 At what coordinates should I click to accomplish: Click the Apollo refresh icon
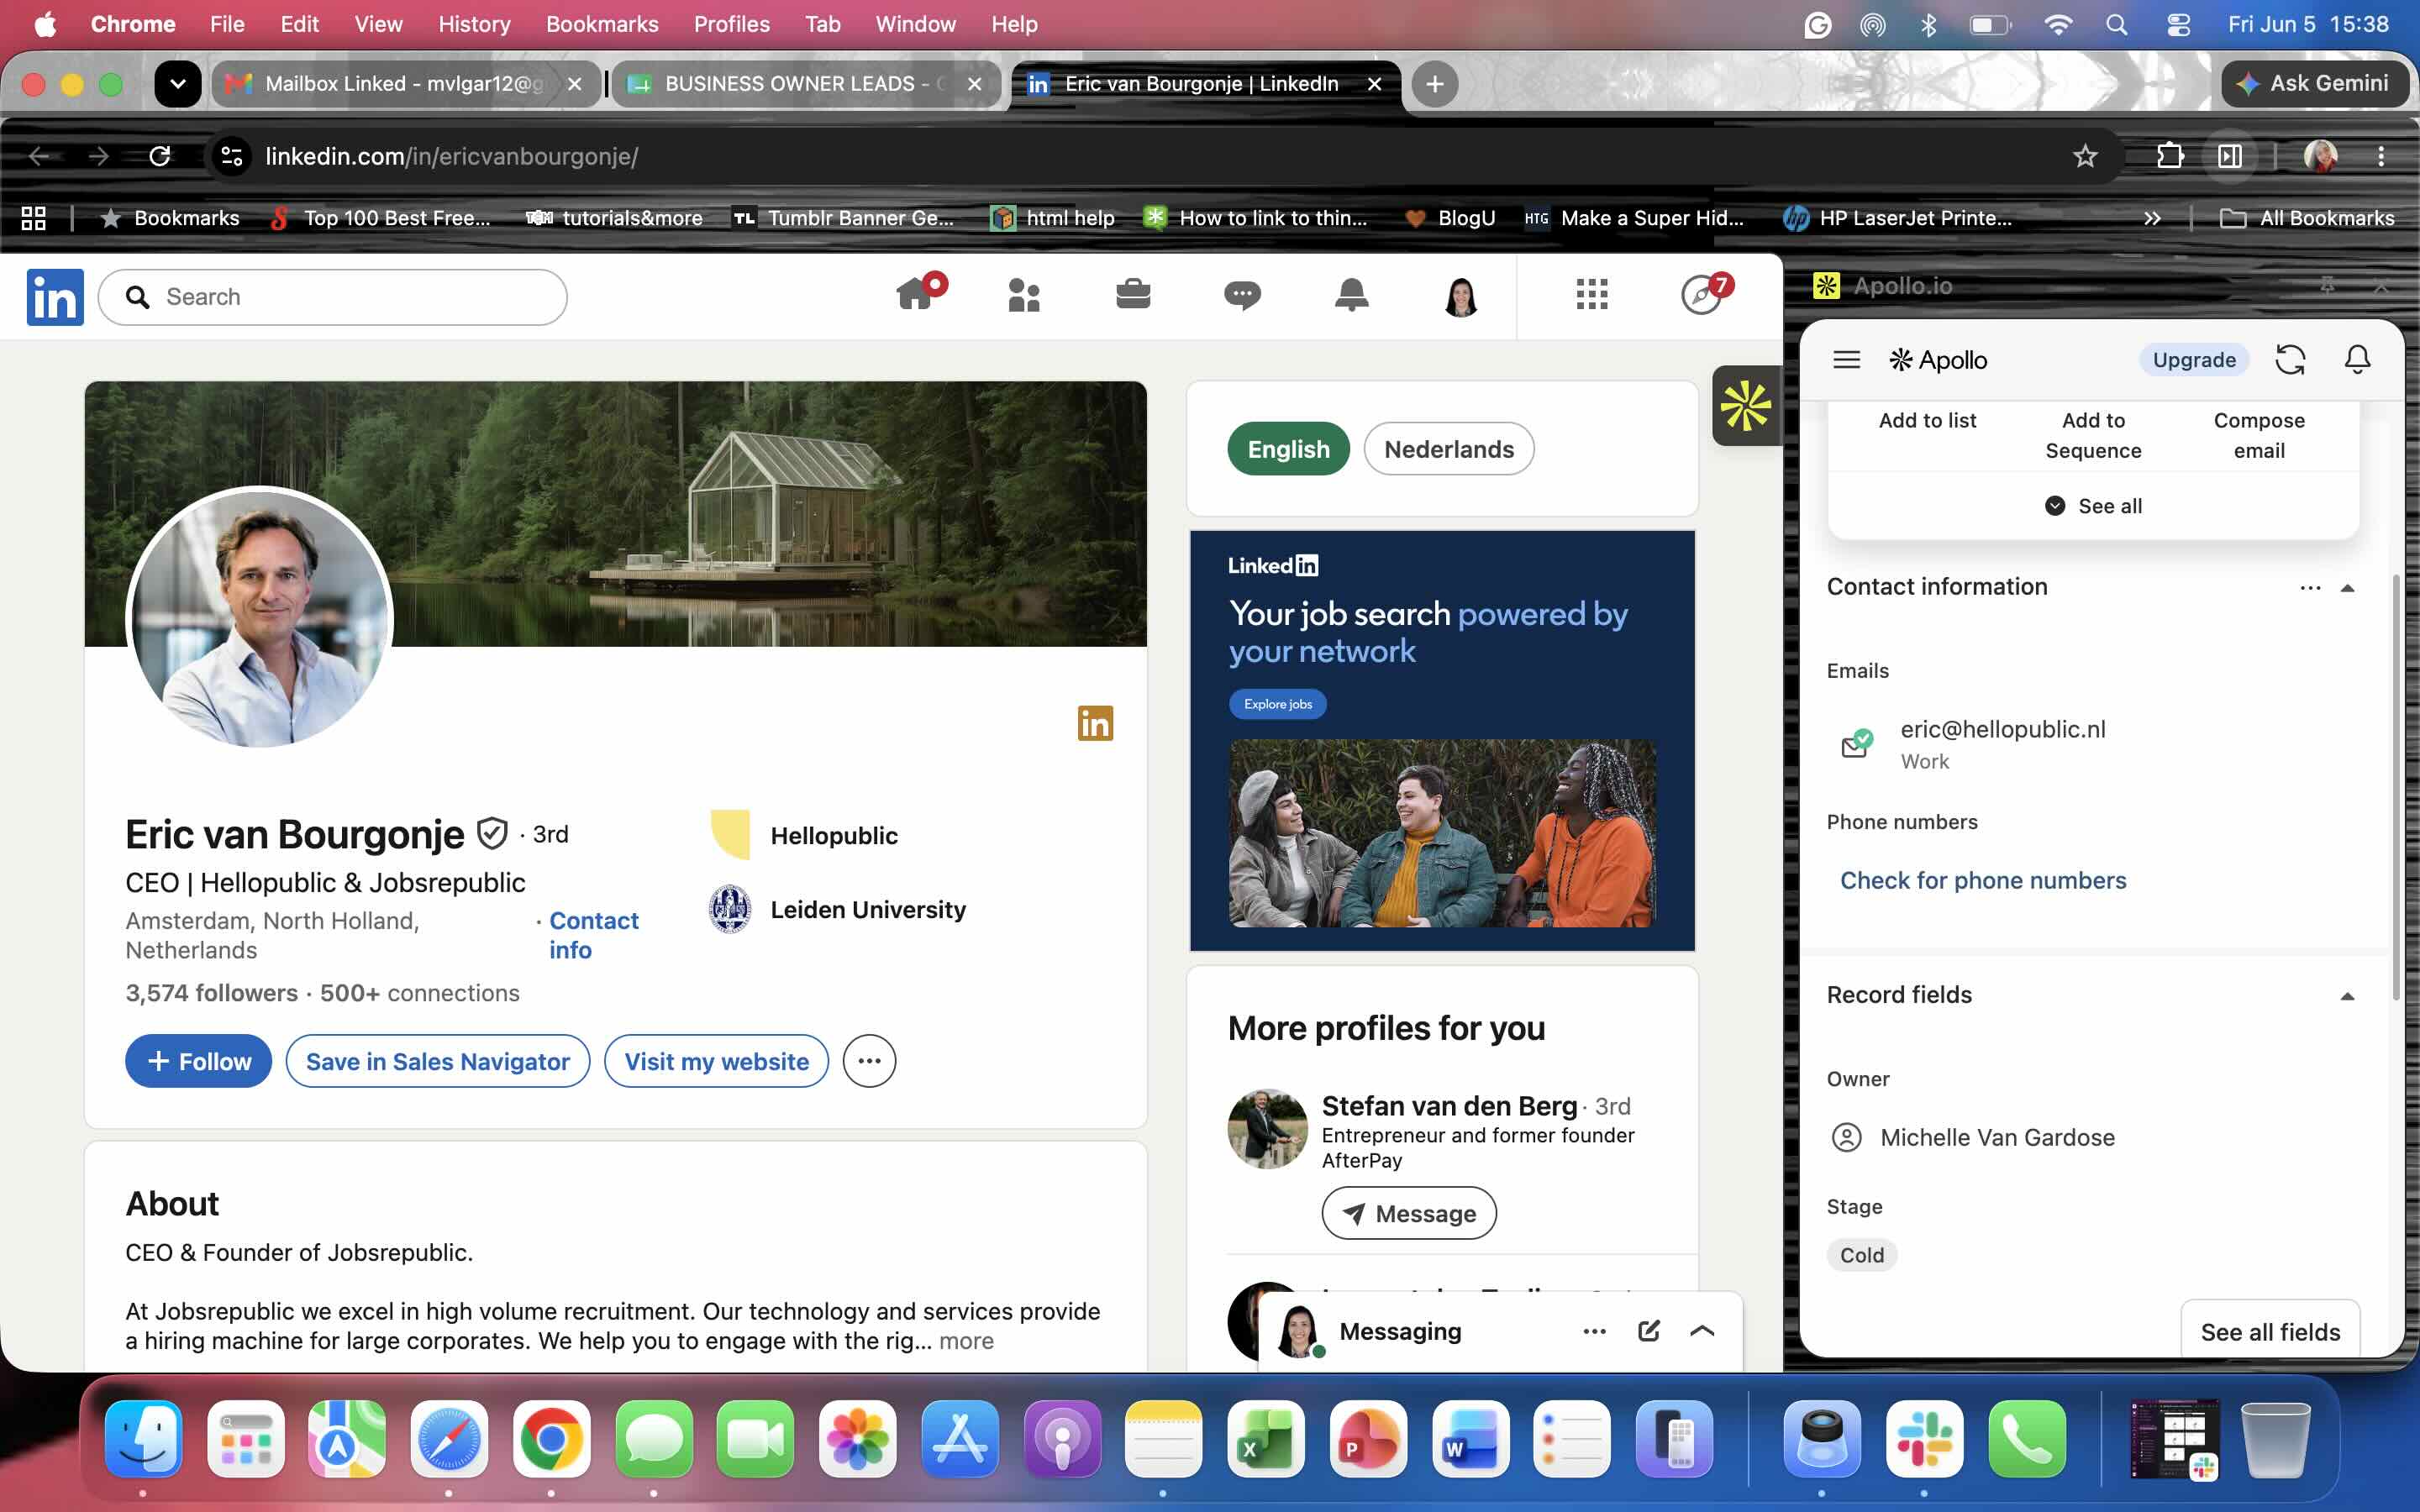2290,360
